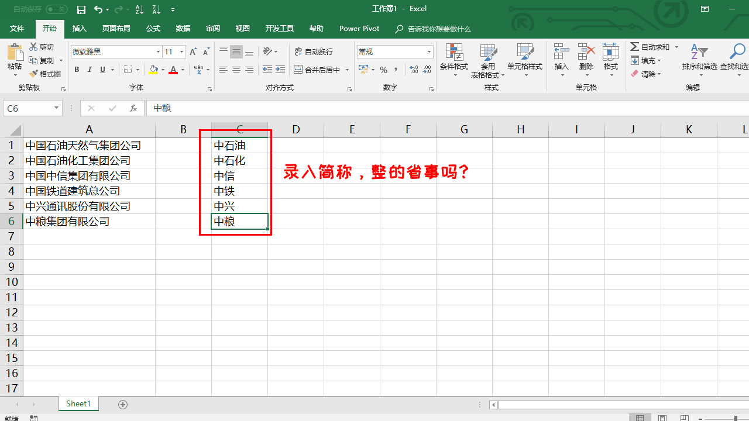Decrease decimal places
The width and height of the screenshot is (749, 421).
pos(427,70)
